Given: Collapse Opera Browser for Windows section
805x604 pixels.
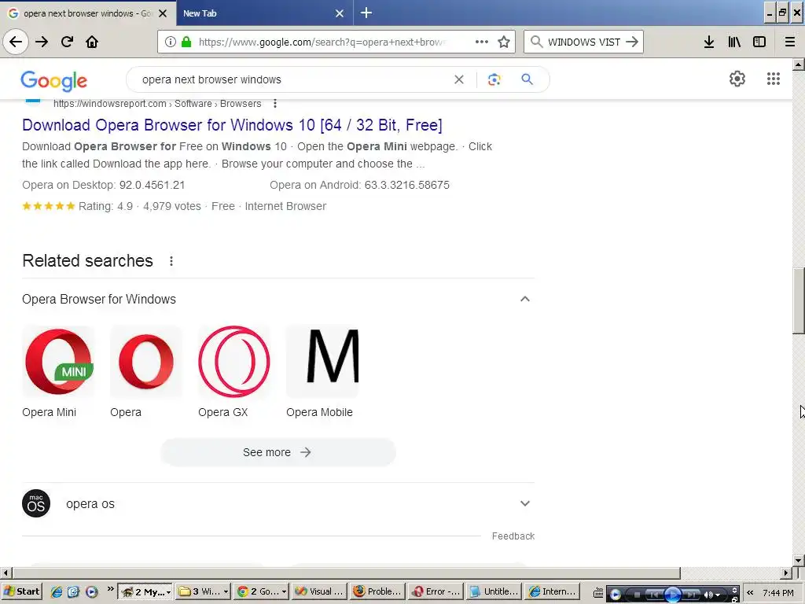Looking at the screenshot, I should 524,299.
